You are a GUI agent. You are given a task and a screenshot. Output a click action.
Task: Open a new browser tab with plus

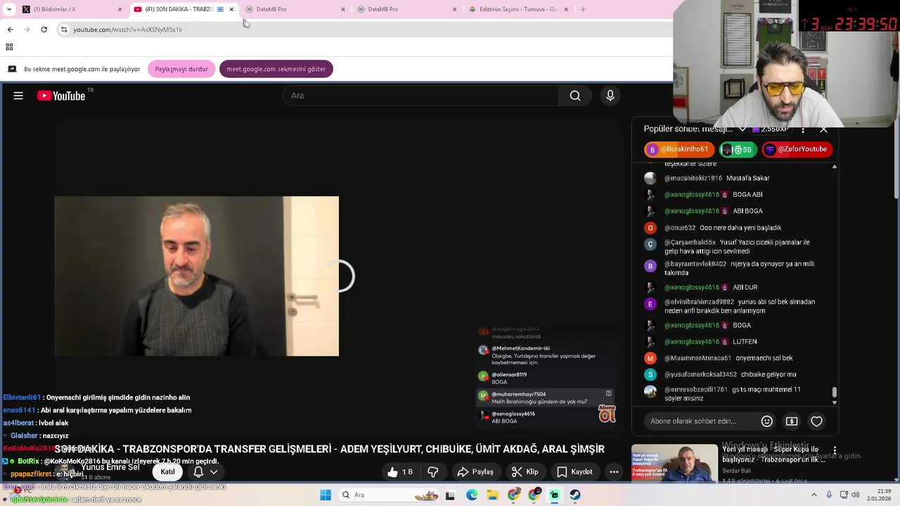pyautogui.click(x=583, y=9)
